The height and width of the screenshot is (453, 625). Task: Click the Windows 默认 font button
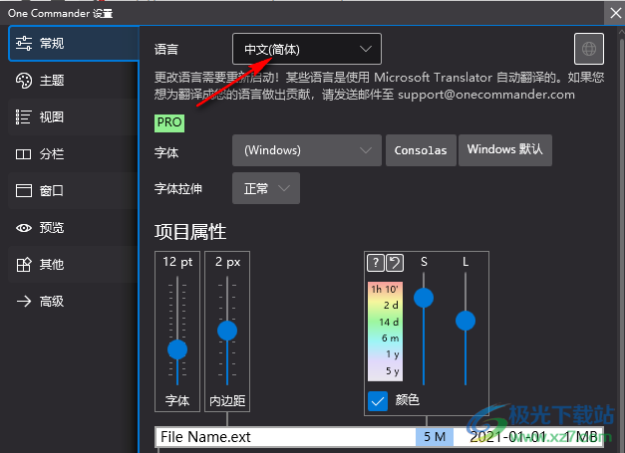tap(505, 150)
